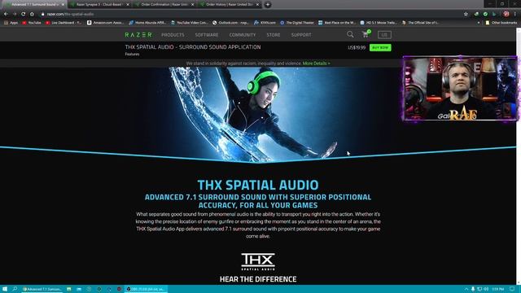521x293 pixels.
Task: Click the webcam overlay thumbnail
Action: point(460,89)
